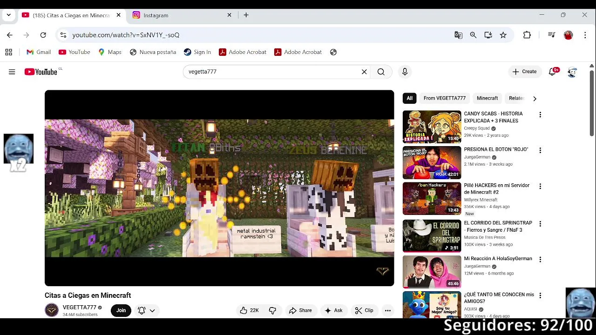View site information icon in address bar
The height and width of the screenshot is (335, 596).
click(x=63, y=35)
